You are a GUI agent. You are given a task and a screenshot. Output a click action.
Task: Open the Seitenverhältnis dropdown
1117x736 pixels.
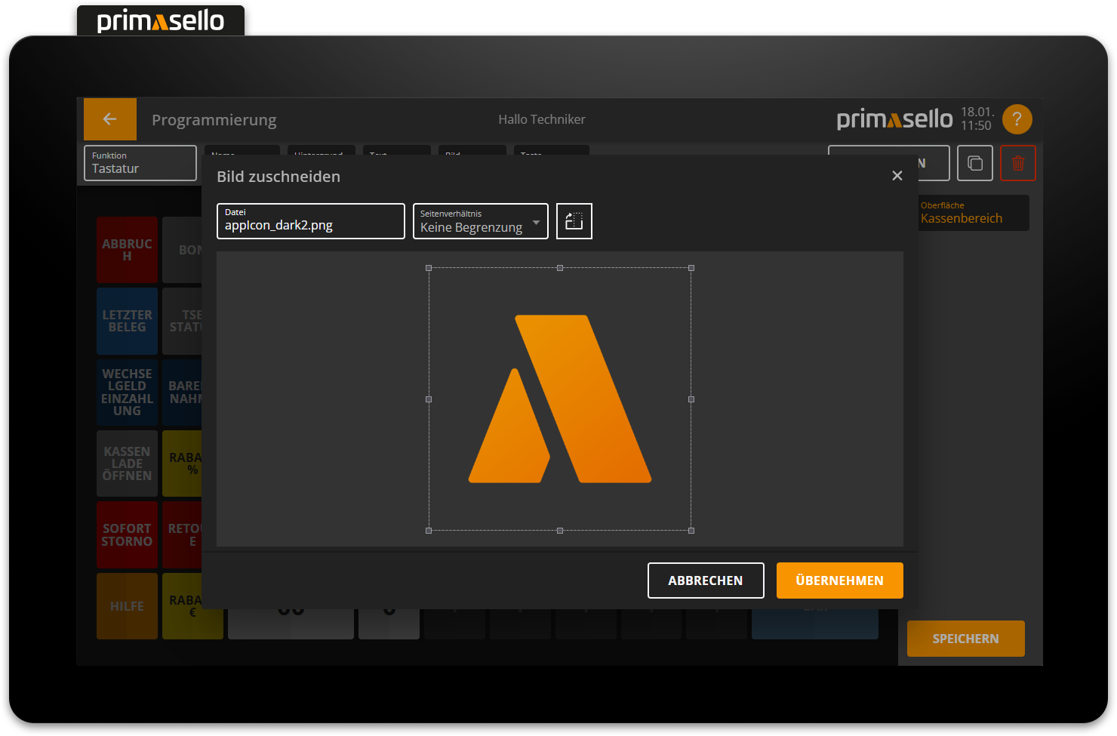(x=480, y=221)
